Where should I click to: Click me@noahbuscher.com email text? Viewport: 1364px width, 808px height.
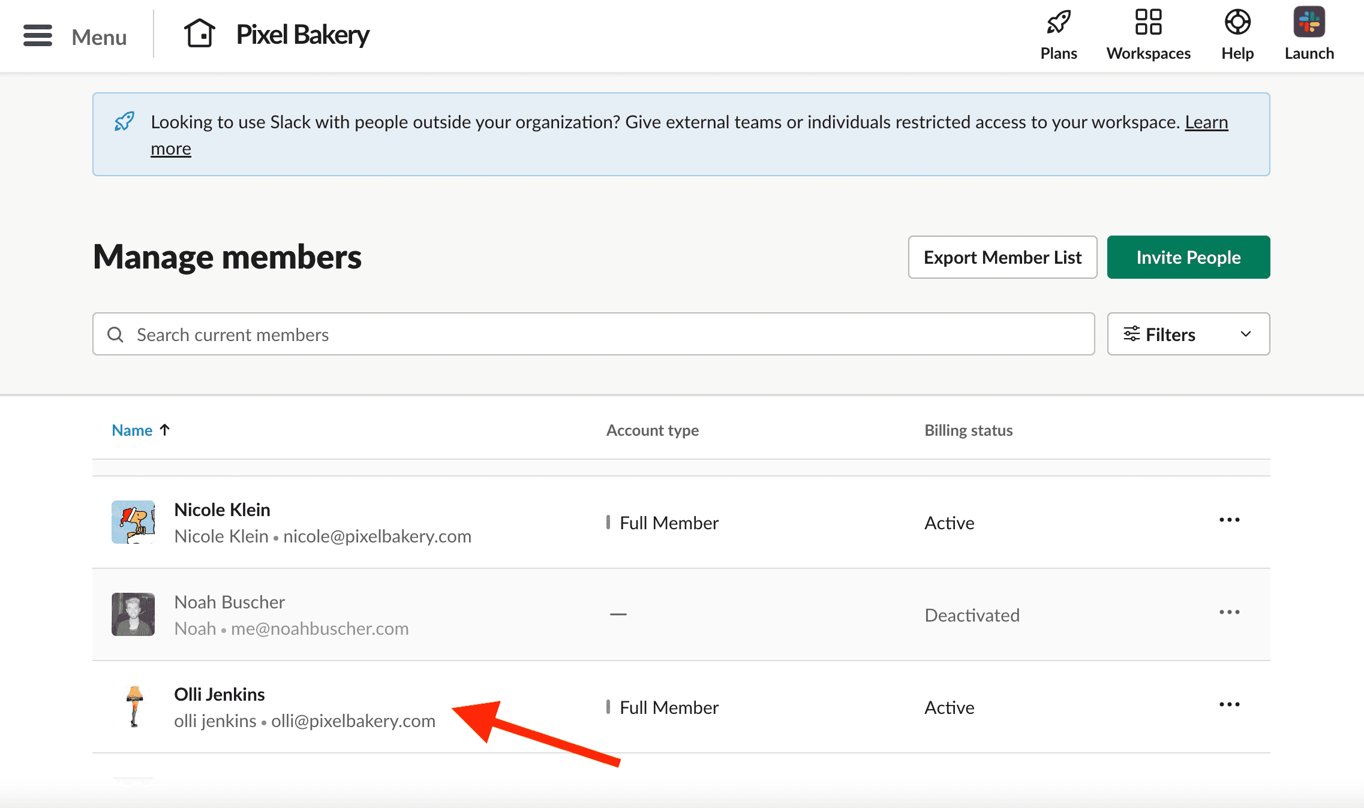[320, 629]
